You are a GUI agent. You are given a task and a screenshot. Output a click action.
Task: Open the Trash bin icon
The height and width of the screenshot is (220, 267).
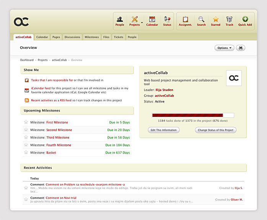point(230,19)
